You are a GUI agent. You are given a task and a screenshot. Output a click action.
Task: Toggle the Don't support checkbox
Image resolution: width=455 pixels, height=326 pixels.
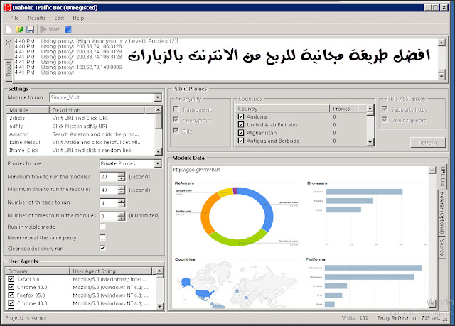pyautogui.click(x=385, y=119)
